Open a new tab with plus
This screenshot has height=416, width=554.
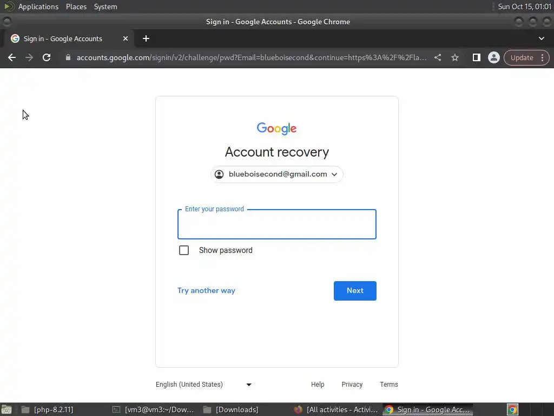pyautogui.click(x=146, y=38)
